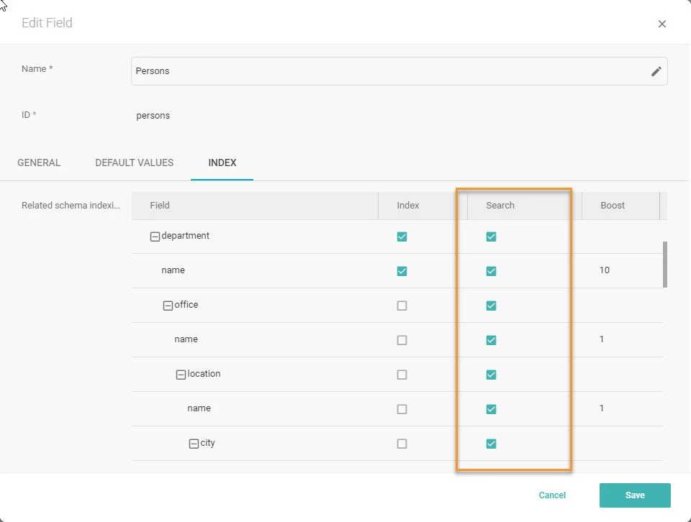Screen dimensions: 691x522
Task: Enable Index checkbox for city row
Action: click(x=402, y=444)
